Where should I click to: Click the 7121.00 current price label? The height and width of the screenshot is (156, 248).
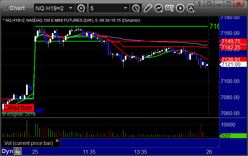231,65
